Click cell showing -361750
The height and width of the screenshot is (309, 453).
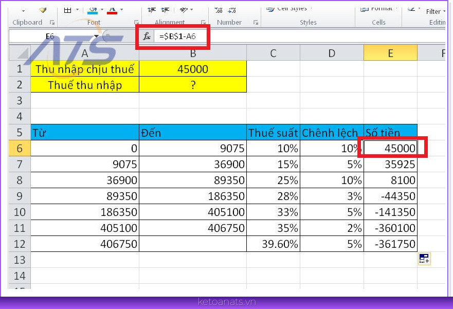[391, 244]
